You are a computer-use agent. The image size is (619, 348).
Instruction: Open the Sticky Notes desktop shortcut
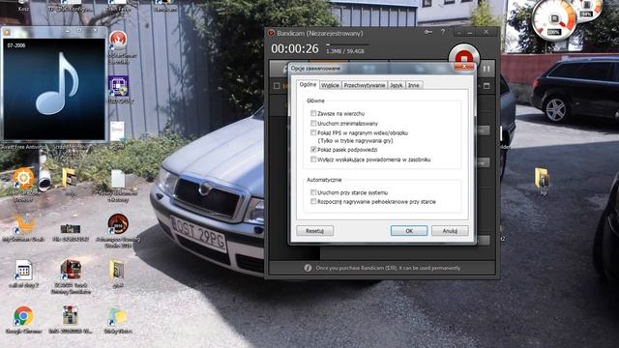[x=118, y=317]
